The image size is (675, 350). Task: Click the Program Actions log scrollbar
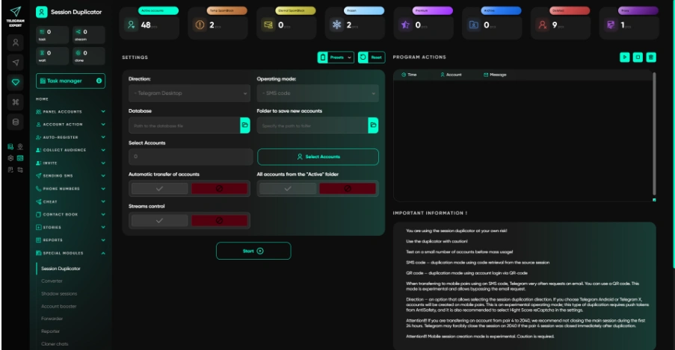pos(654,134)
